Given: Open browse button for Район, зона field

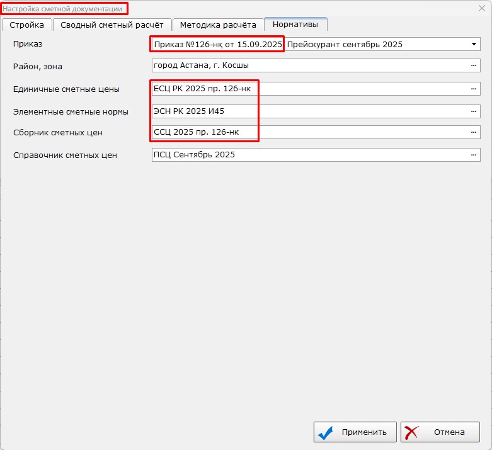Looking at the screenshot, I should coord(473,66).
